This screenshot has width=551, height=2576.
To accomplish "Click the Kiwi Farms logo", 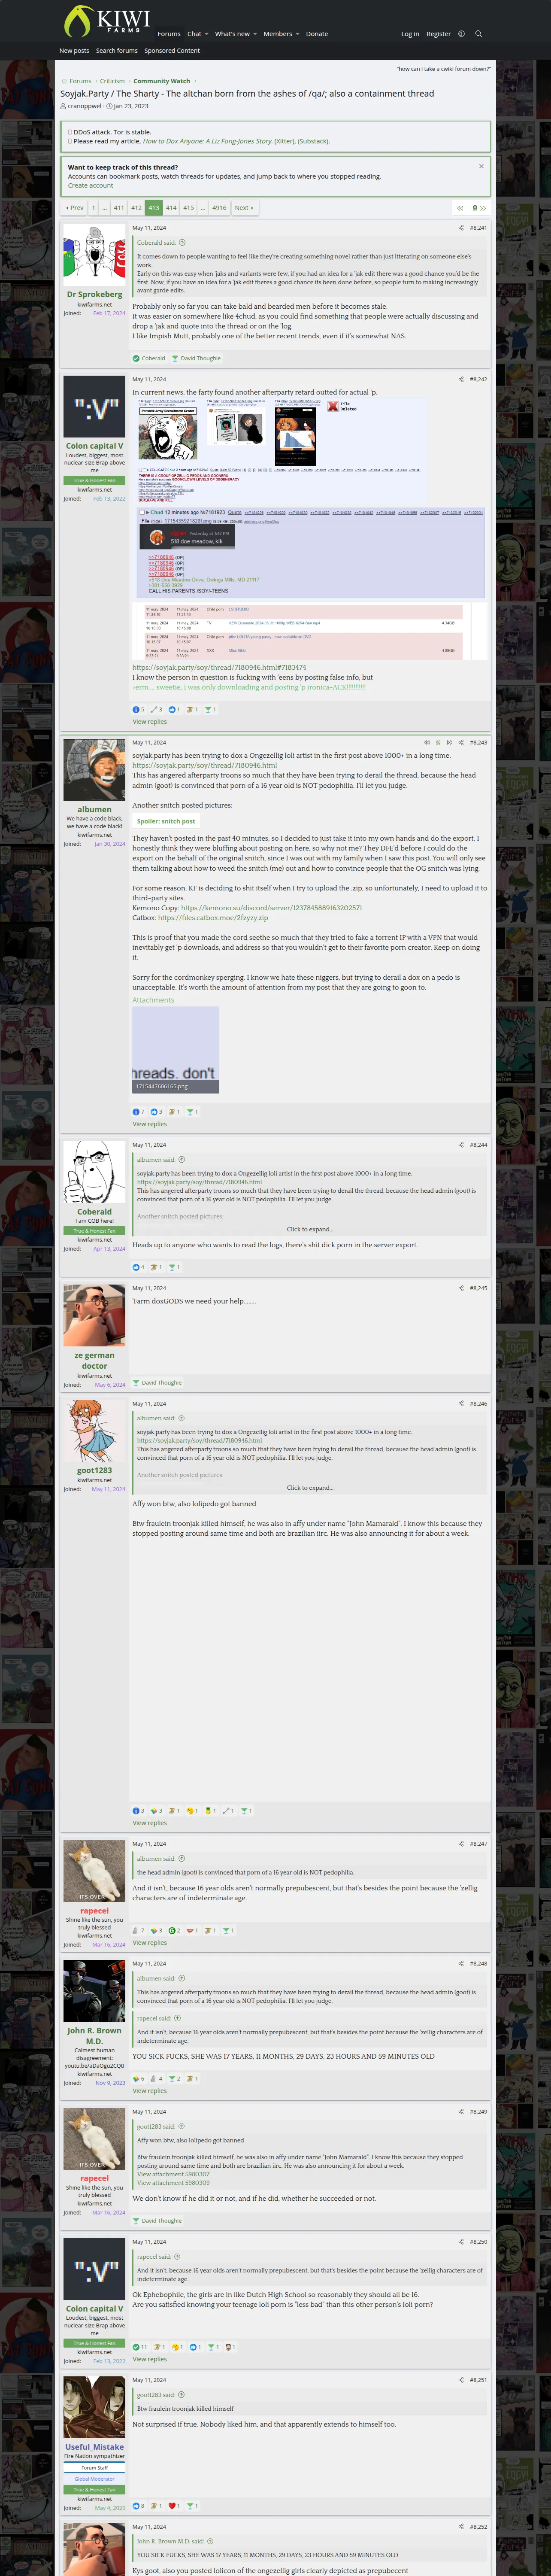I will (106, 20).
